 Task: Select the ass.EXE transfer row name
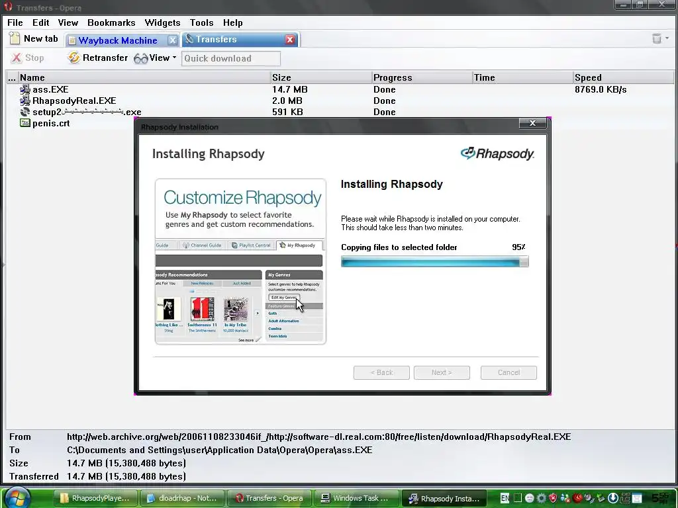tap(50, 89)
